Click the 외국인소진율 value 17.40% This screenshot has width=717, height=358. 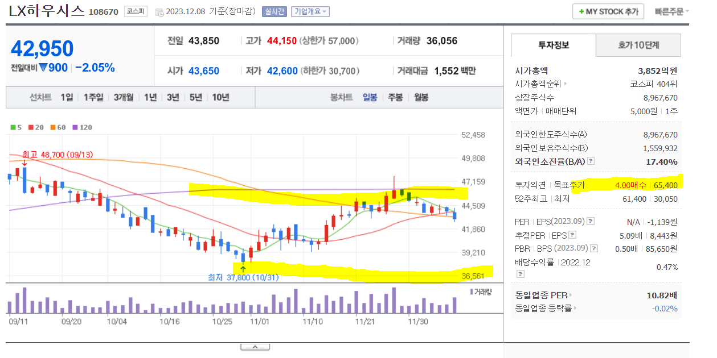click(x=662, y=161)
